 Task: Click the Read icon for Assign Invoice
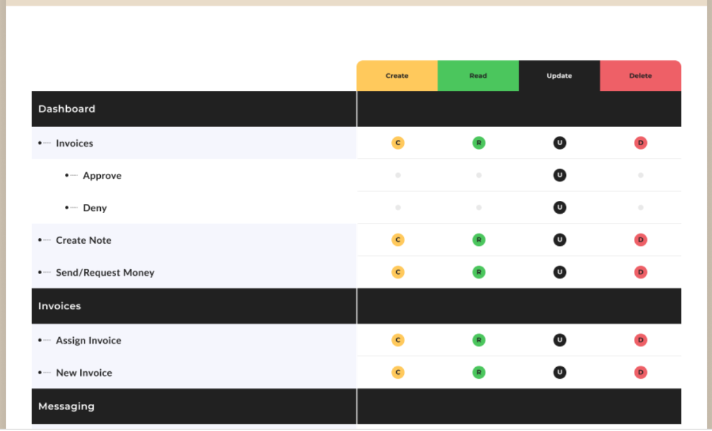479,340
